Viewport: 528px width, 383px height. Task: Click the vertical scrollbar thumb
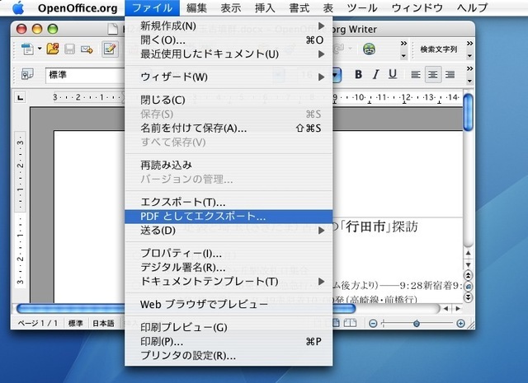click(x=469, y=113)
